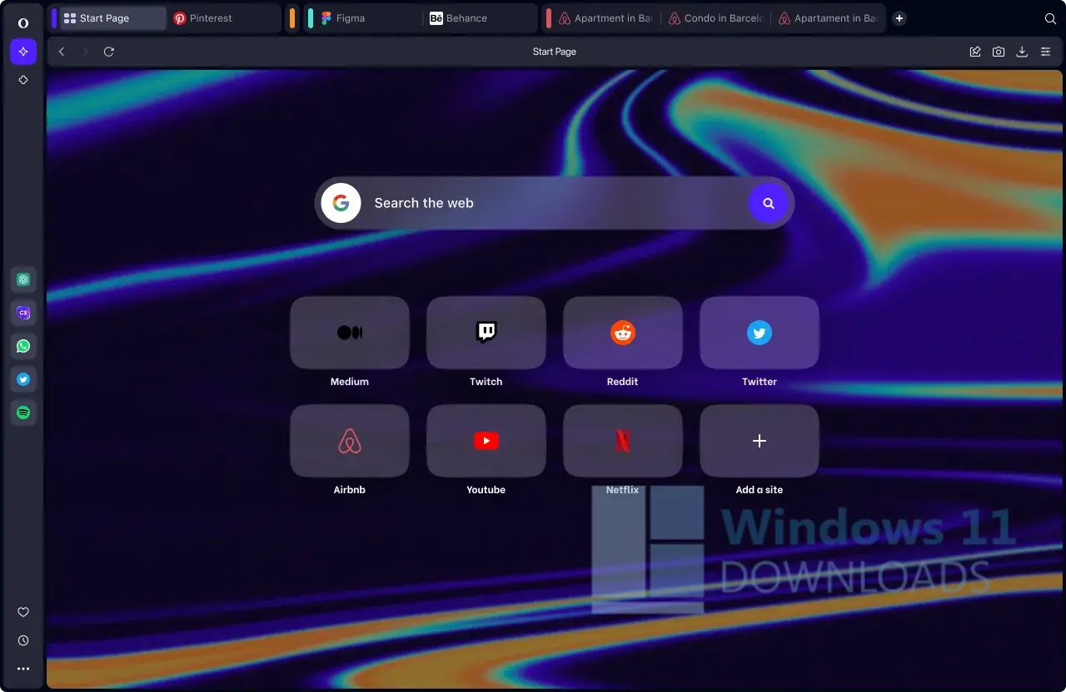1066x692 pixels.
Task: Switch to the Apartment in Bar tab
Action: click(605, 18)
